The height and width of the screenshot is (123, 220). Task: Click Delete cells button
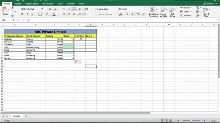coord(186,12)
